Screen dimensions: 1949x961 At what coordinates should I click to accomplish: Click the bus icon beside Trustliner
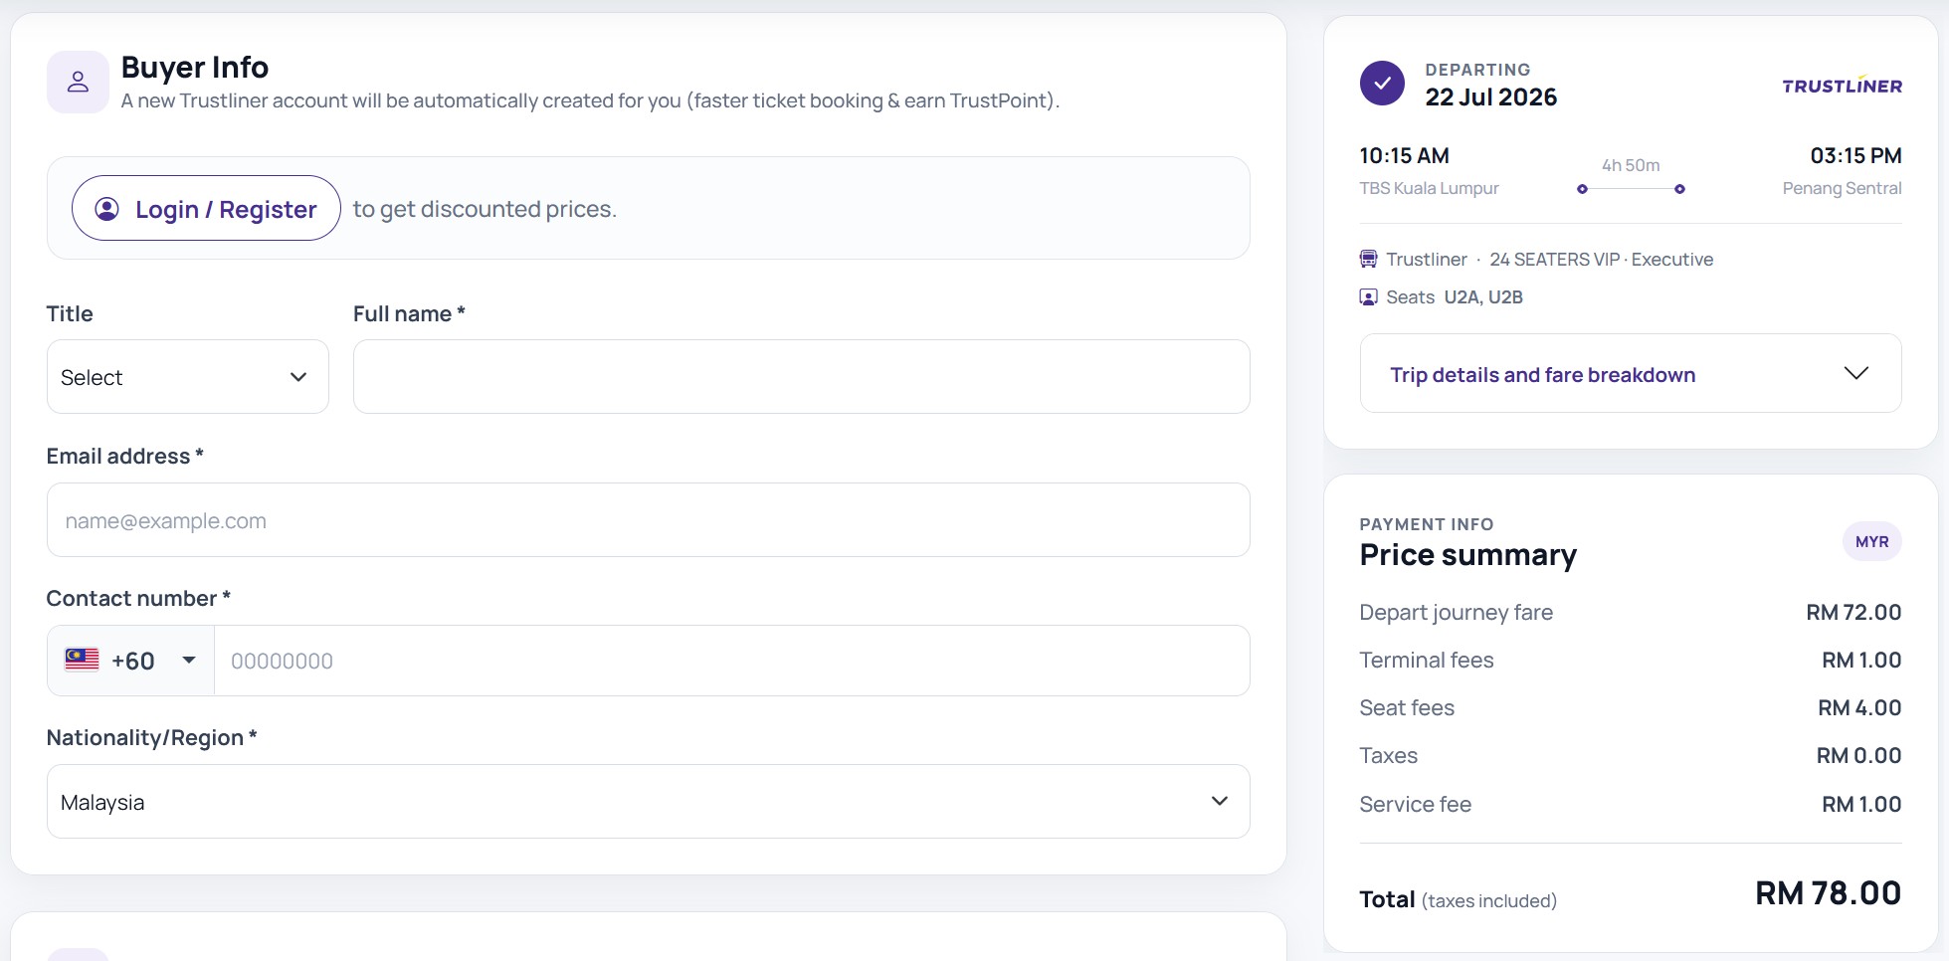point(1369,260)
